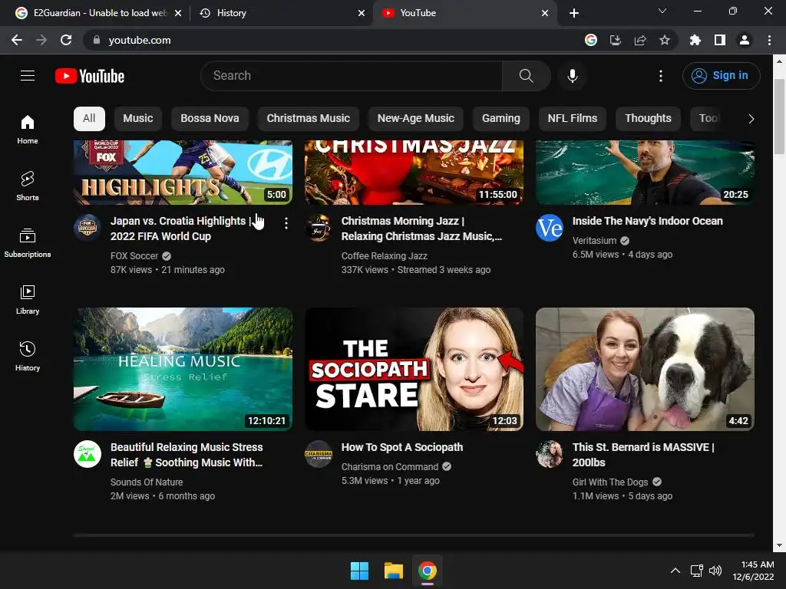The width and height of the screenshot is (786, 589).
Task: Start voice search with microphone icon
Action: click(572, 76)
